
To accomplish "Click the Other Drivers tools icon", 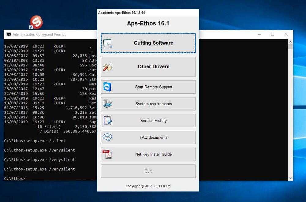I will click(107, 67).
